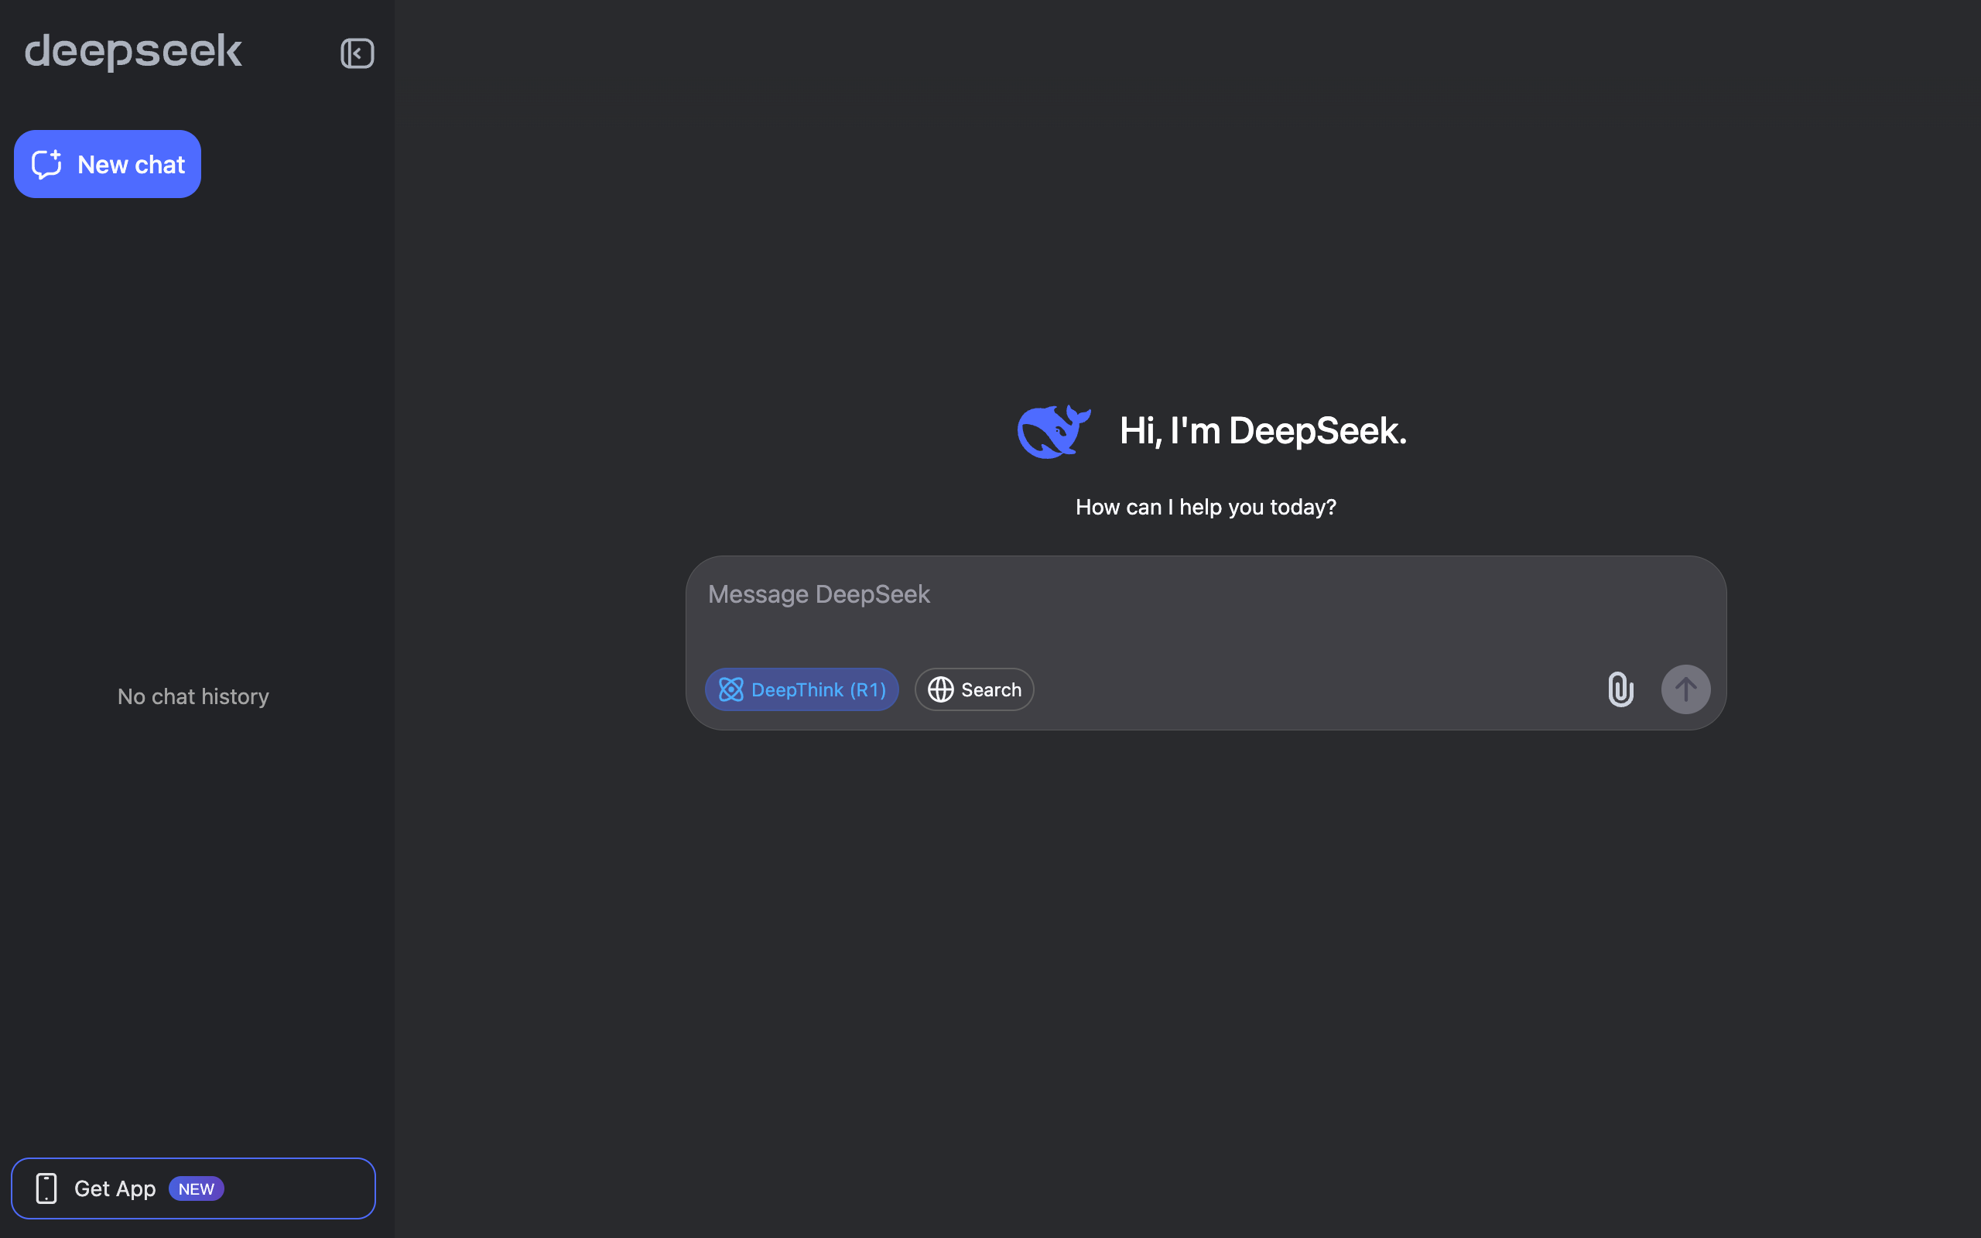This screenshot has height=1238, width=1981.
Task: Click the deepseek logo in sidebar
Action: 133,53
